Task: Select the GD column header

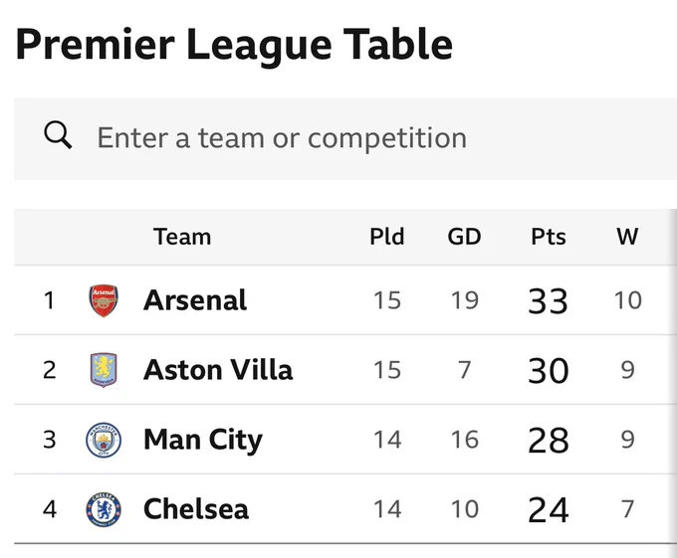Action: pyautogui.click(x=464, y=237)
